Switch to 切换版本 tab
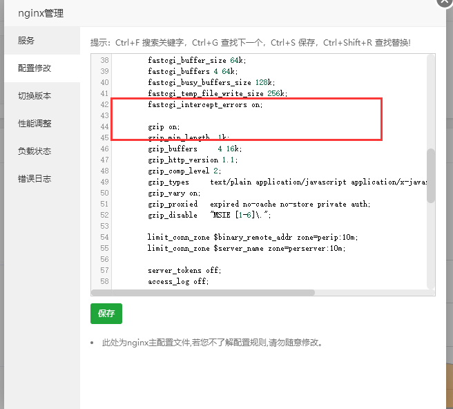The image size is (453, 409). 42,95
